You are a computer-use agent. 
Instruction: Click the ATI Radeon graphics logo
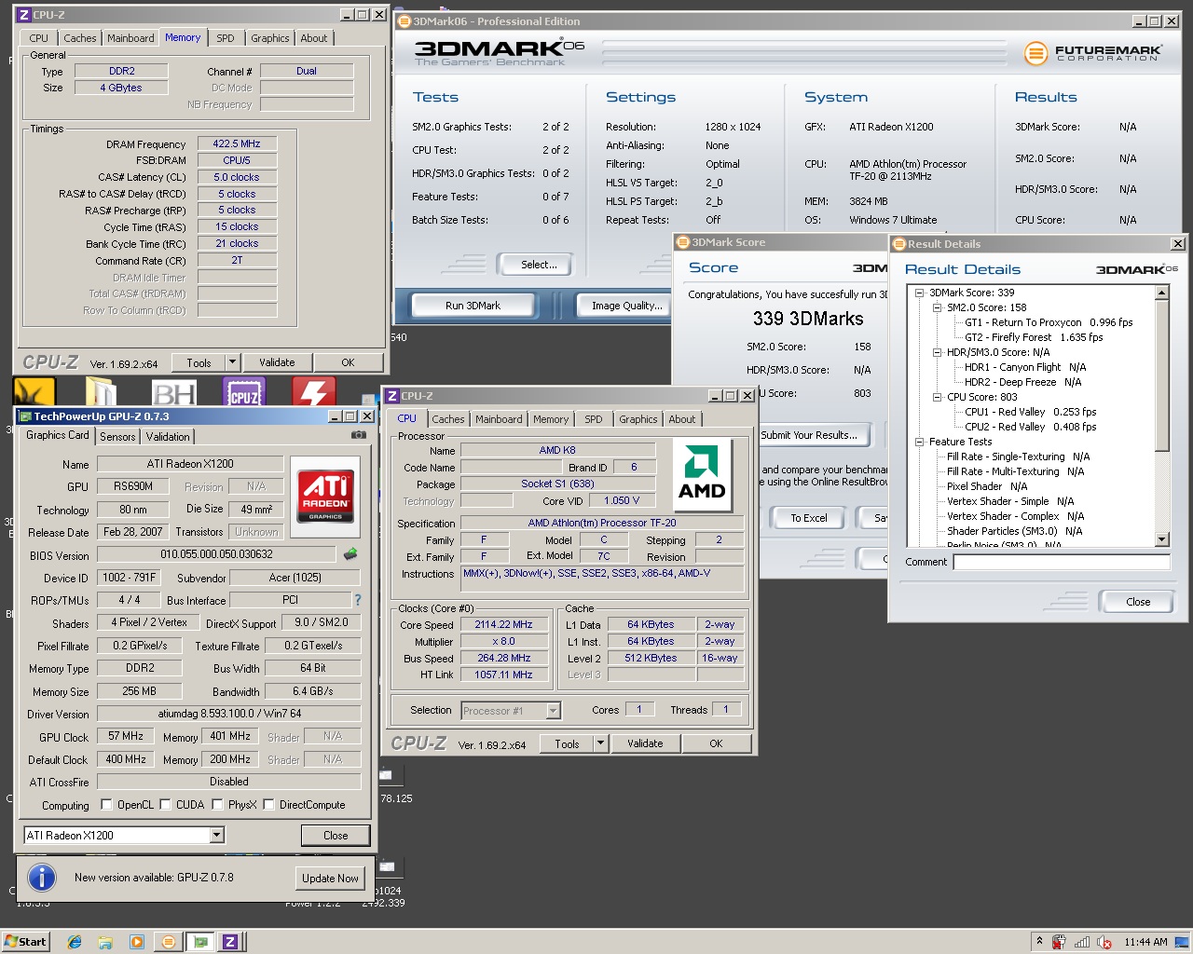coord(325,495)
